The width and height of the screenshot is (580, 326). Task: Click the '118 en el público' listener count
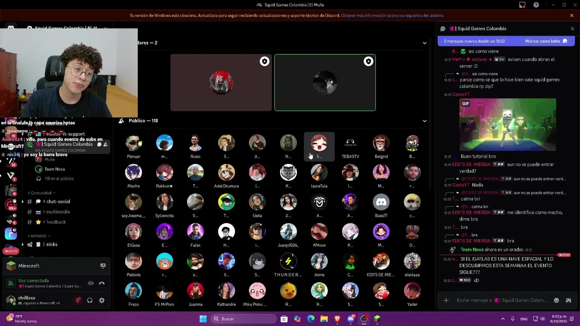pos(59,178)
